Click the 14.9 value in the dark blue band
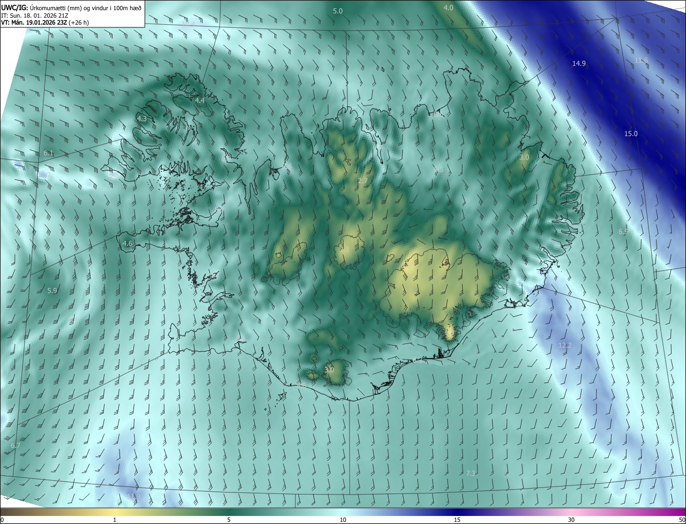 point(579,63)
